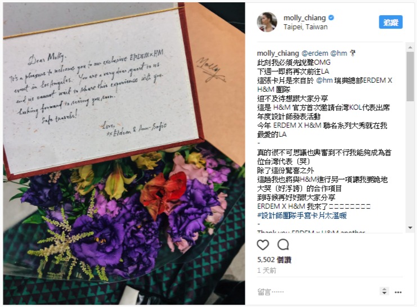View the 5,502 likes count list
Screen dimensions: 417x307
[274, 259]
